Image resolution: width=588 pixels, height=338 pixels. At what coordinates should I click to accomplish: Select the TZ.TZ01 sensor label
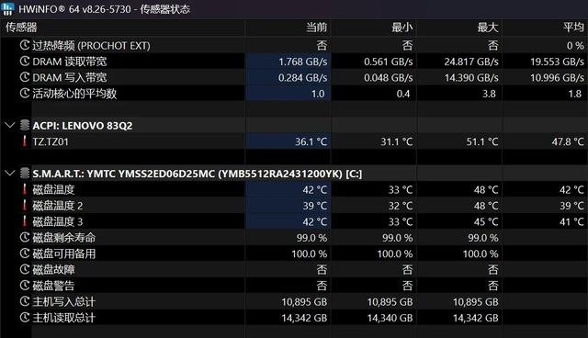tap(51, 141)
